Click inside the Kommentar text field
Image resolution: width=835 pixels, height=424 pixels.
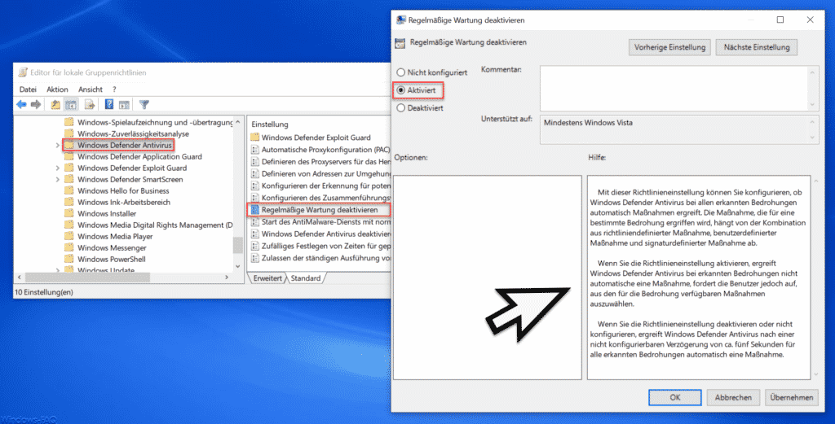674,88
